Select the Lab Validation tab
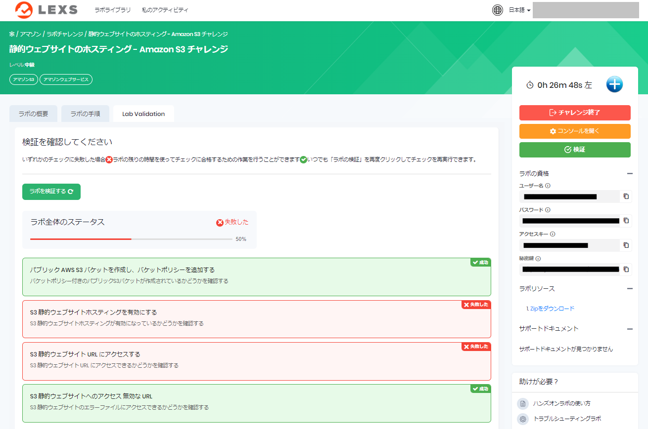Viewport: 648px width, 429px height. (143, 114)
